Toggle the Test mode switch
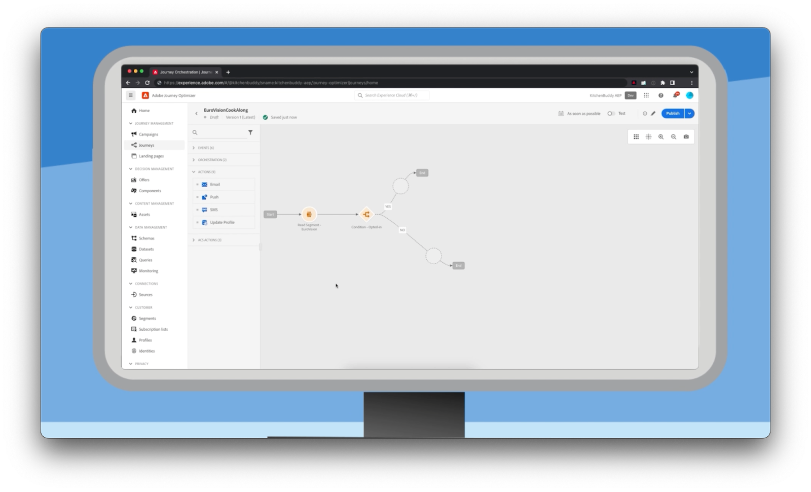Image resolution: width=811 pixels, height=492 pixels. [611, 114]
